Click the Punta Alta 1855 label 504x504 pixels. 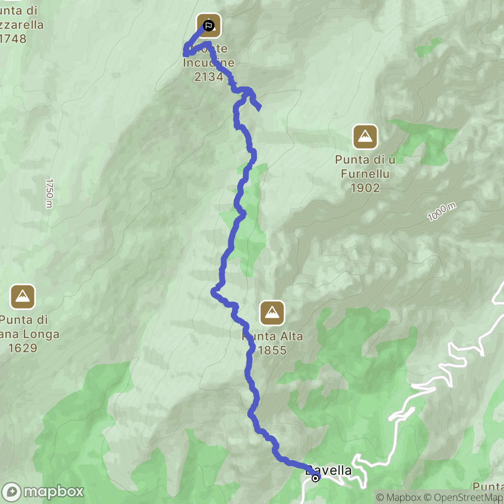[272, 343]
